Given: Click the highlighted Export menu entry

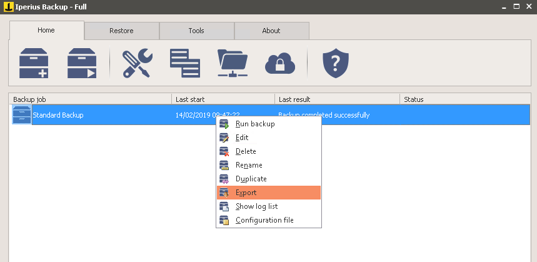Looking at the screenshot, I should (246, 193).
